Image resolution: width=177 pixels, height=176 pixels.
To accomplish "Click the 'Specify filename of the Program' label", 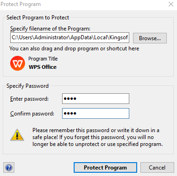I will coord(50,29).
